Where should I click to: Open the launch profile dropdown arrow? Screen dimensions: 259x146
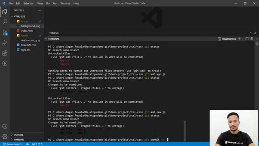click(242, 39)
